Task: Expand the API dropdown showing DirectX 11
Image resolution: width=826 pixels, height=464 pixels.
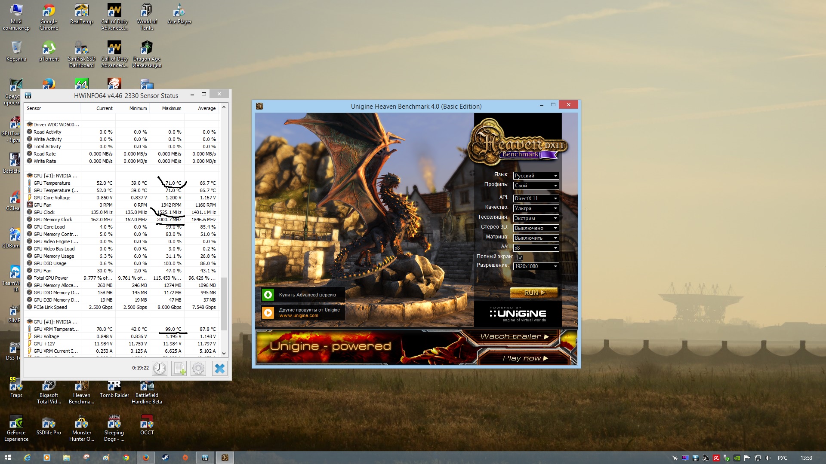Action: [536, 198]
